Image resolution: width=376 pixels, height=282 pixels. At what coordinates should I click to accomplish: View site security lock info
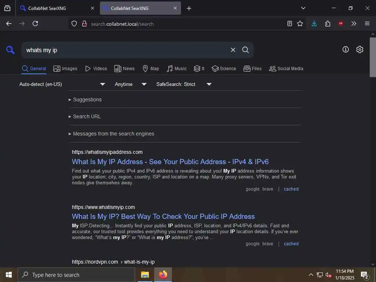pos(84,24)
